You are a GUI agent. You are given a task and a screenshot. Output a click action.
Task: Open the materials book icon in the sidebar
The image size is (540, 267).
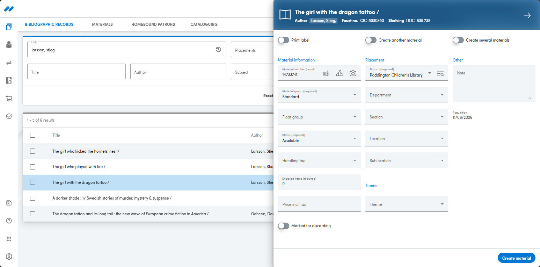point(9,27)
